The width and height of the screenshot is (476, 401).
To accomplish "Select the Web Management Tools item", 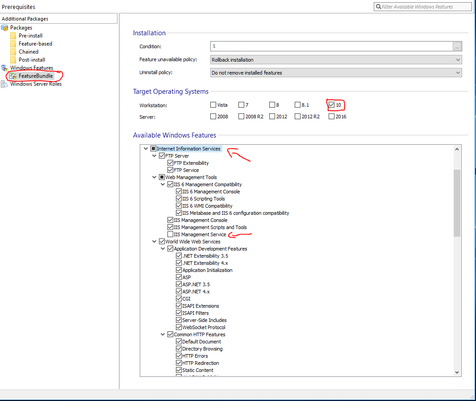I will (191, 177).
